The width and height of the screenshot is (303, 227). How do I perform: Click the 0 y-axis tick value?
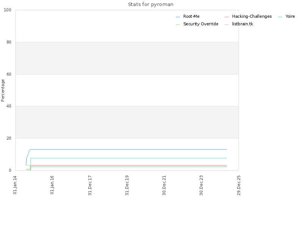click(x=10, y=171)
